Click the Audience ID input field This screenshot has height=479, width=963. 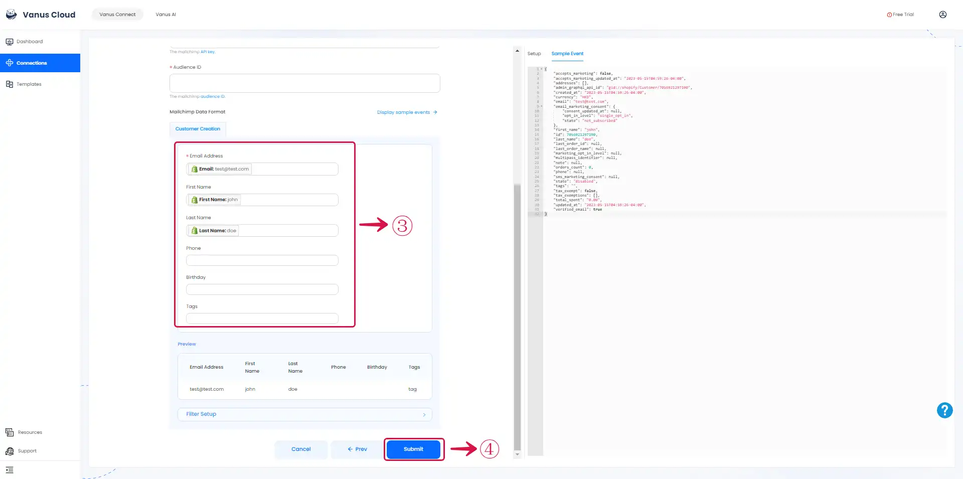pyautogui.click(x=305, y=83)
